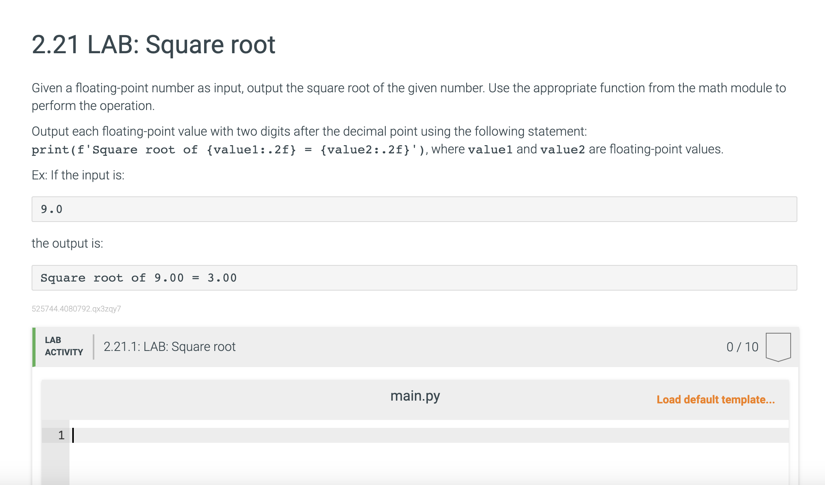Viewport: 825px width, 485px height.
Task: Click the gray ID text 525744.4080792.qx3zqy7
Action: point(76,309)
